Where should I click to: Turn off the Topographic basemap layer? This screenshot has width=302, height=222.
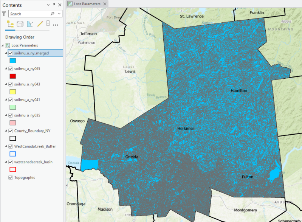11,177
